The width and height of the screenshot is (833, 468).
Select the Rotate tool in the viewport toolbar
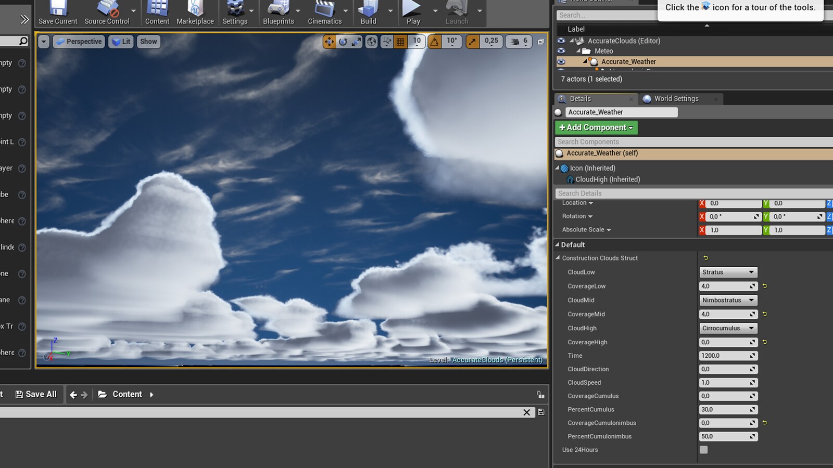click(x=342, y=42)
